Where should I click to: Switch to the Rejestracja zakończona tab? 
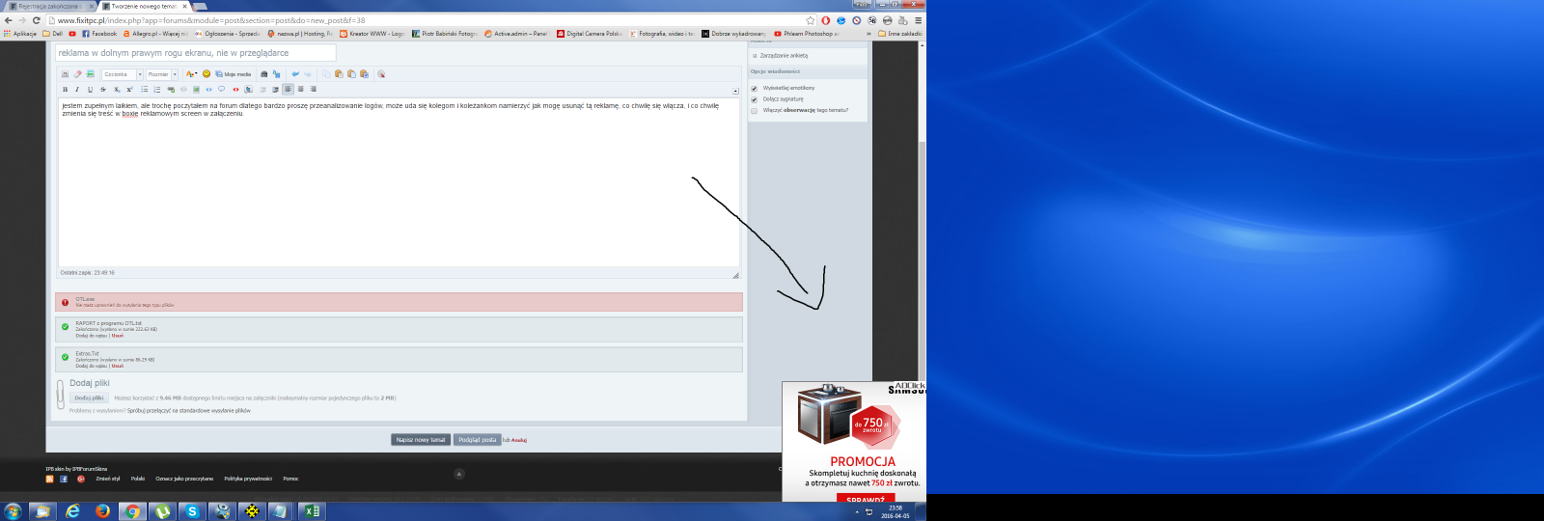point(48,6)
